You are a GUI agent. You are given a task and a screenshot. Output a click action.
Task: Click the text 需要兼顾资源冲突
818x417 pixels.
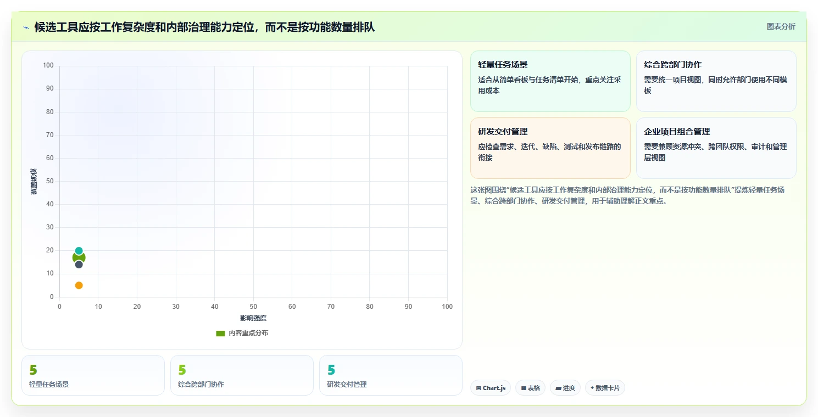(x=715, y=152)
